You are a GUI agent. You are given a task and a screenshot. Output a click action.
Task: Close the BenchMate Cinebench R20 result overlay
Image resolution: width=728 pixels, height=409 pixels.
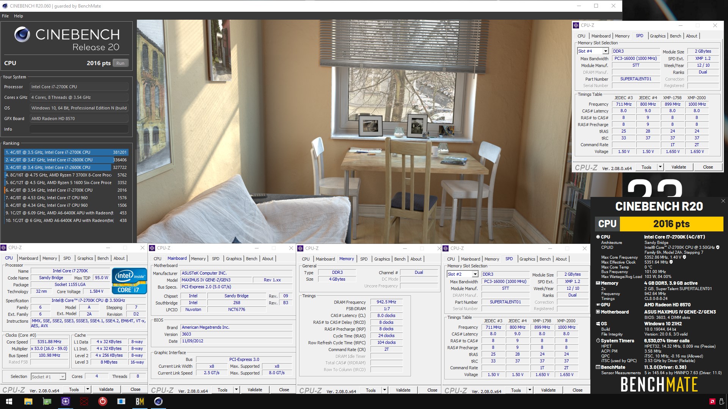(x=723, y=201)
